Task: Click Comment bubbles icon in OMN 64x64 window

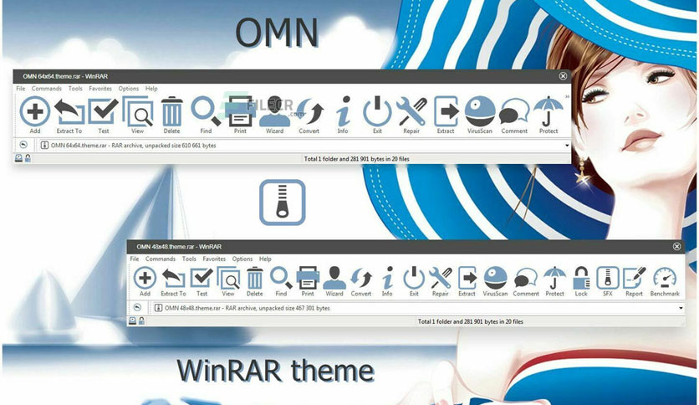Action: (x=514, y=111)
